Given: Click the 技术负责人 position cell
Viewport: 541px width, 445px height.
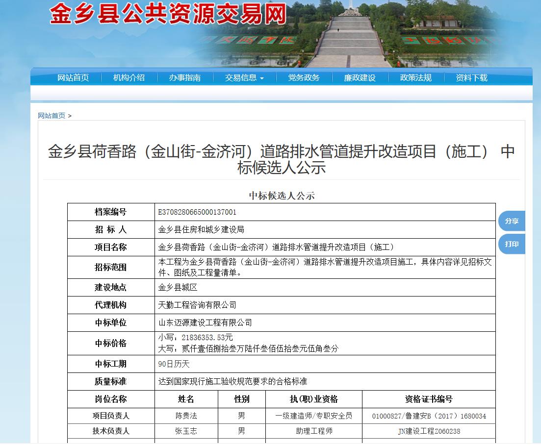Looking at the screenshot, I should (x=111, y=431).
